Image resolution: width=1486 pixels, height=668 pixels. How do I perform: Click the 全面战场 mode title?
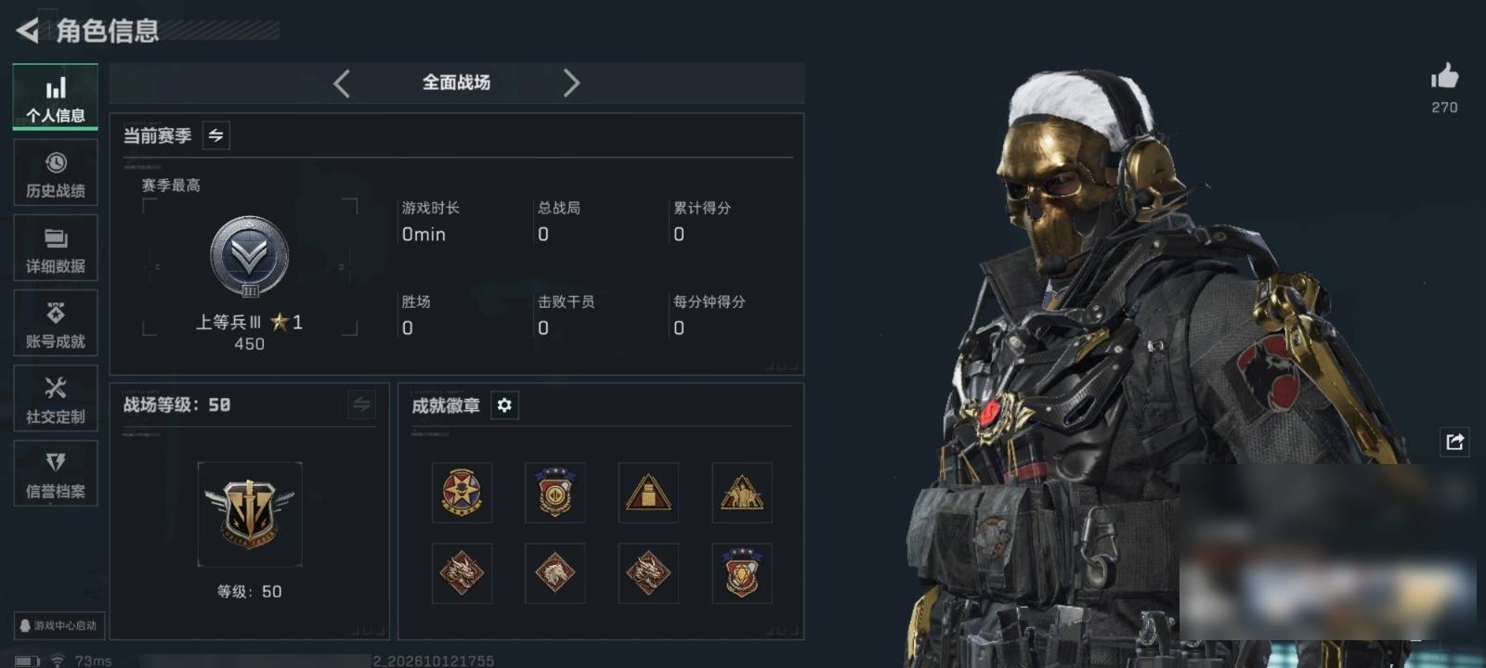click(x=456, y=83)
